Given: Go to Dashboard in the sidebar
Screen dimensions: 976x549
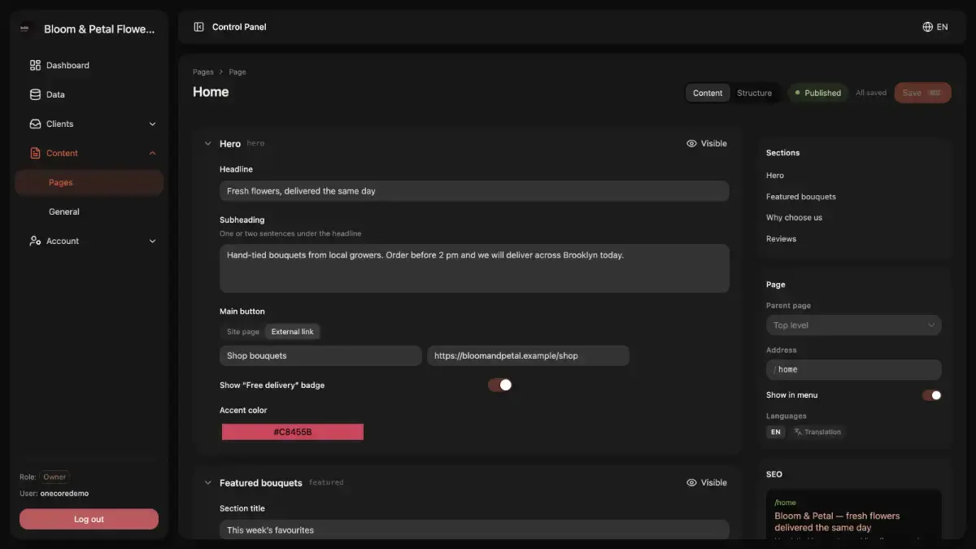Looking at the screenshot, I should pos(89,65).
